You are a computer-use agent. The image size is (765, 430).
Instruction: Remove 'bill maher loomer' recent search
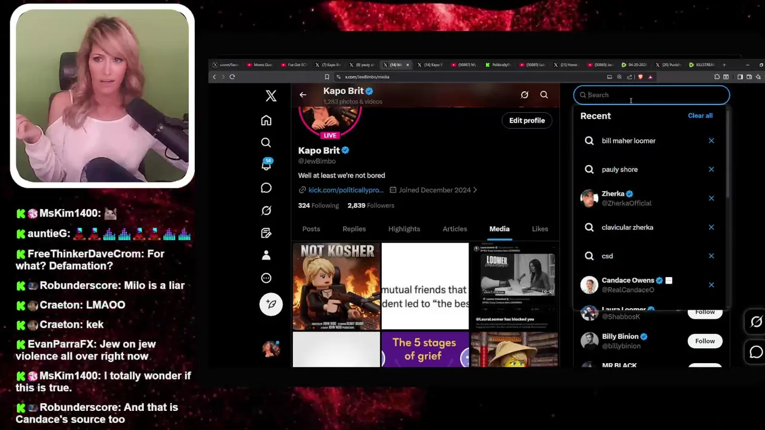coord(711,141)
